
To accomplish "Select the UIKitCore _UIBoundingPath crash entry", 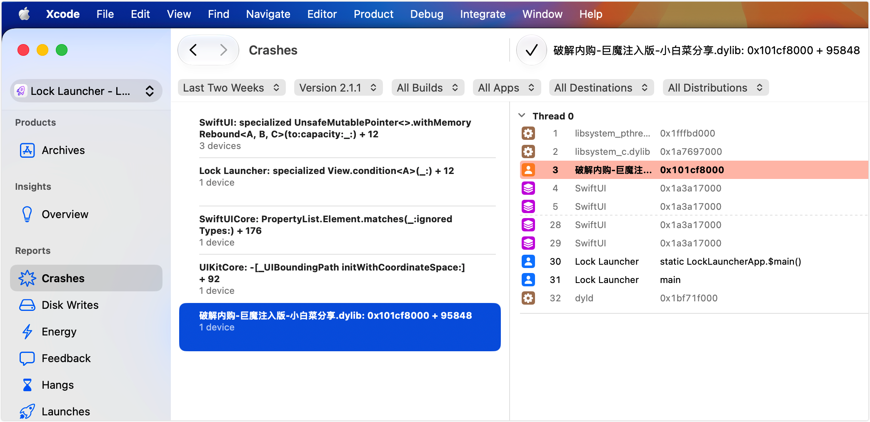I will 340,279.
